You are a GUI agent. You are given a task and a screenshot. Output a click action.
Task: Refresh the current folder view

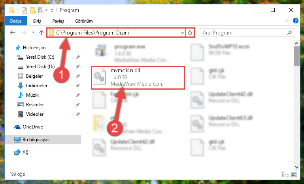(190, 33)
